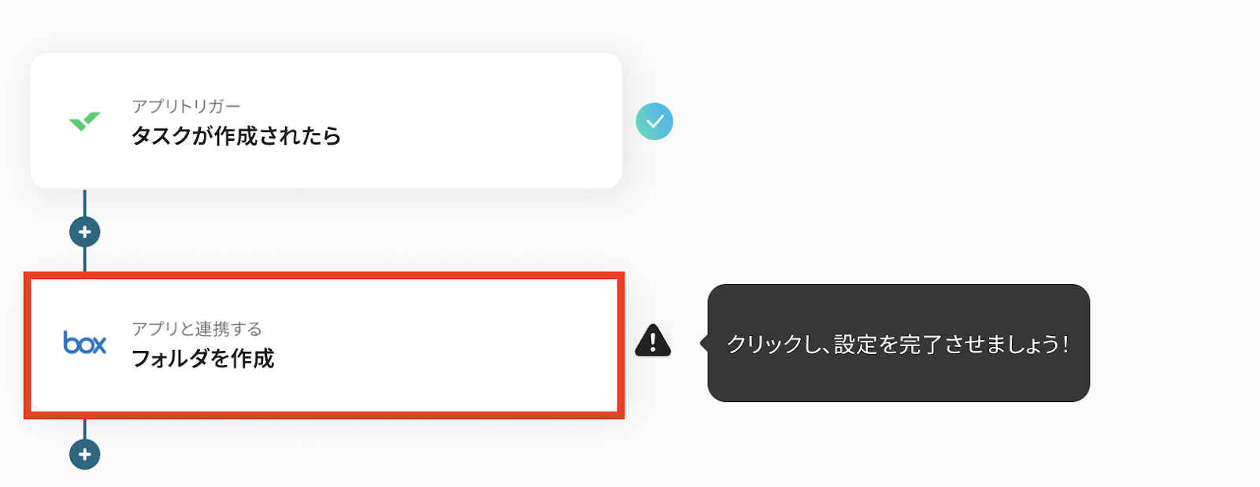Click the アプリと連携する label text
1260x487 pixels.
pos(197,329)
